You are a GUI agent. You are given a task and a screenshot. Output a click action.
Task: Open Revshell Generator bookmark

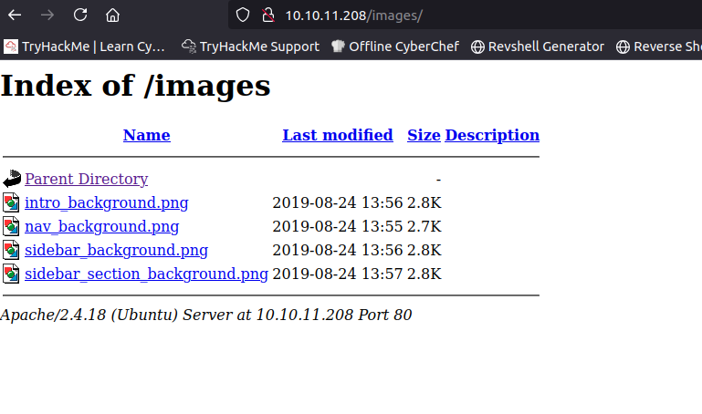(x=538, y=47)
